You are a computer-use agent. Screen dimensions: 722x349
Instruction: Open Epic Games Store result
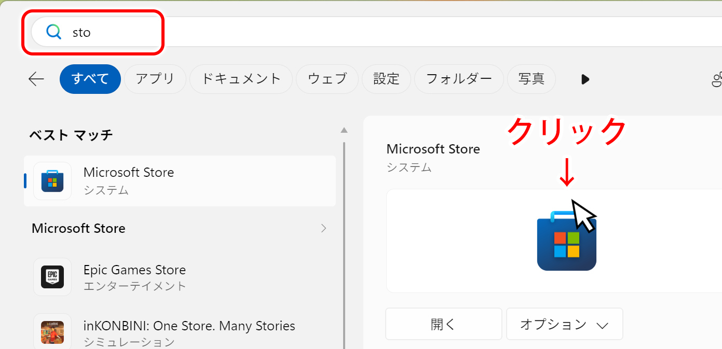click(180, 277)
